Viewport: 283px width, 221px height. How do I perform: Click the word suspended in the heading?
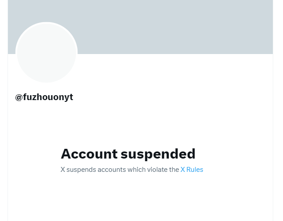click(158, 154)
